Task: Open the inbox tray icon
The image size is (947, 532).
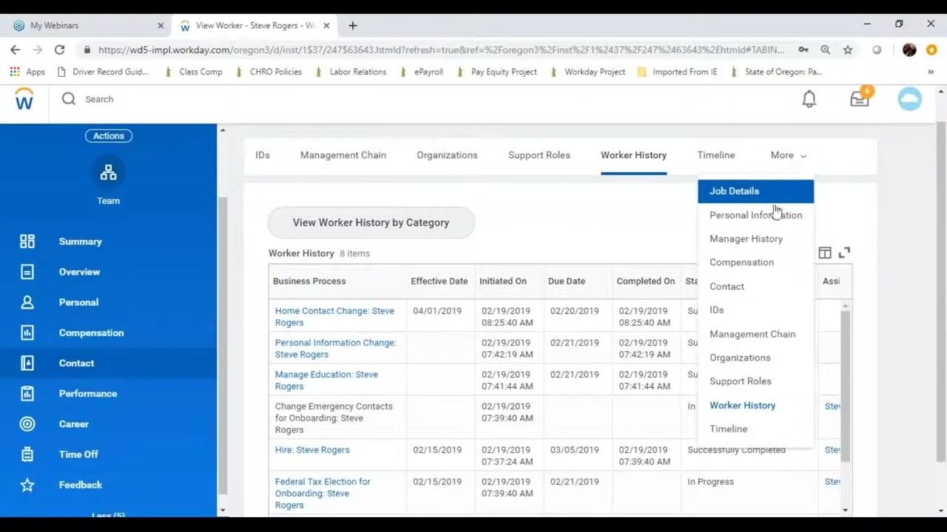Action: [x=860, y=98]
